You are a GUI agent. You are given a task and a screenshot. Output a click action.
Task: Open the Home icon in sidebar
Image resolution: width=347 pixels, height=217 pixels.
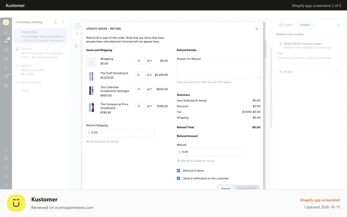(x=6, y=32)
